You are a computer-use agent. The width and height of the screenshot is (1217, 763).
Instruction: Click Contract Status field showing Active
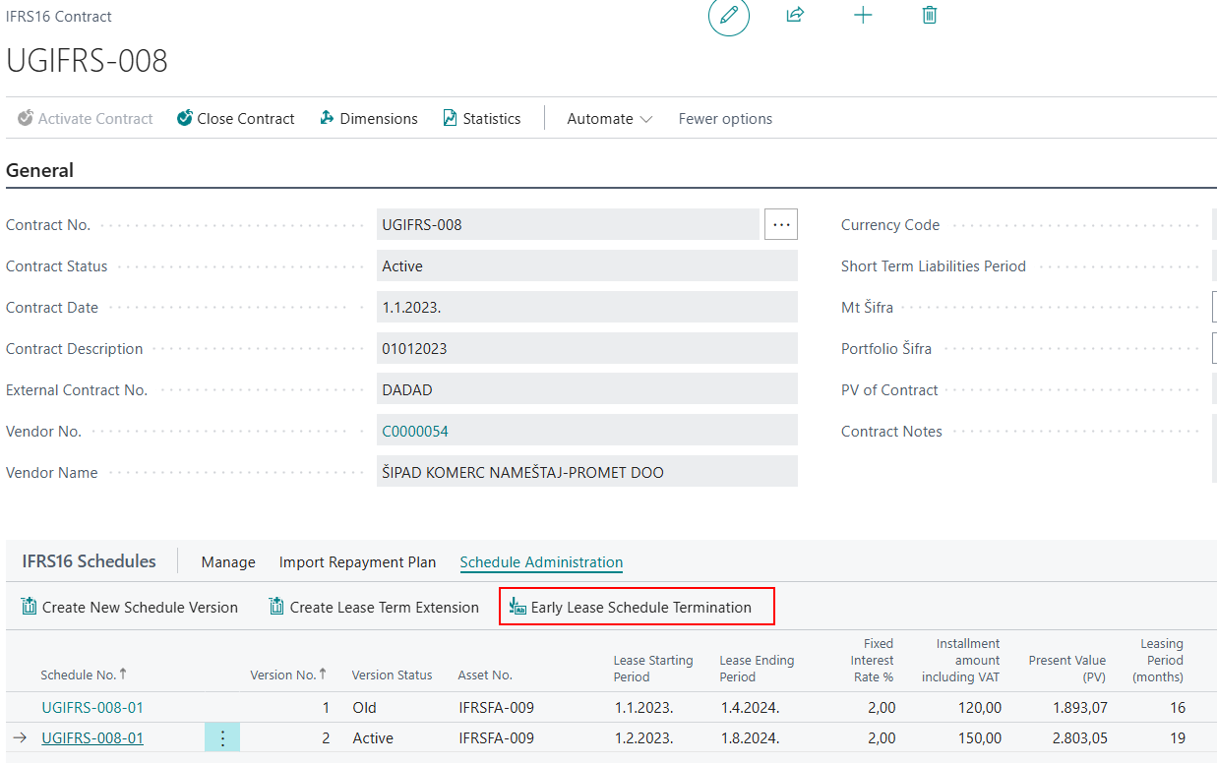click(x=587, y=265)
